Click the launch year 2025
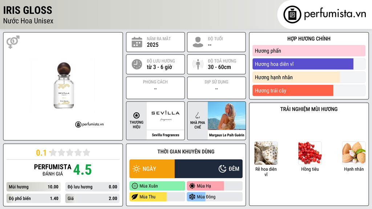This screenshot has height=209, width=372. (153, 45)
